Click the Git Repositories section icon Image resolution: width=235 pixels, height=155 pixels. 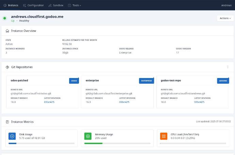point(7,67)
